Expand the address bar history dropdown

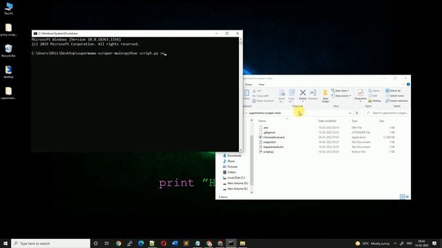tap(350, 113)
